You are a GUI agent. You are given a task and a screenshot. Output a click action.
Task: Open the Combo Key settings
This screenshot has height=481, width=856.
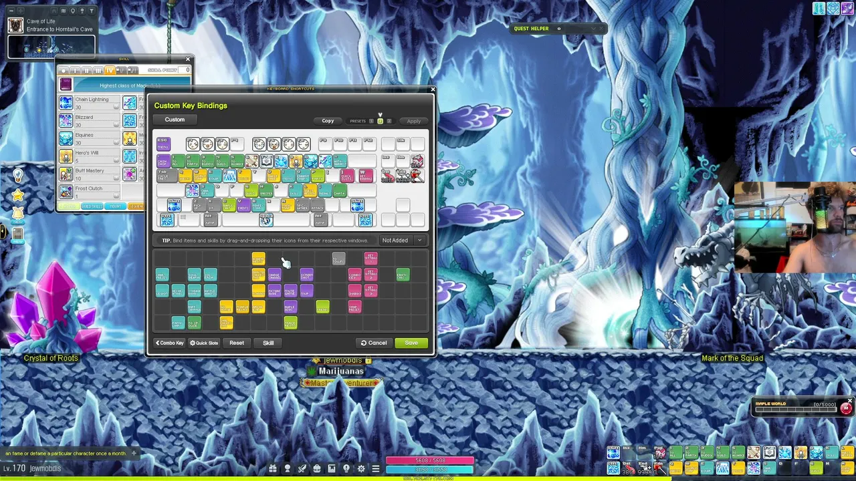click(170, 343)
